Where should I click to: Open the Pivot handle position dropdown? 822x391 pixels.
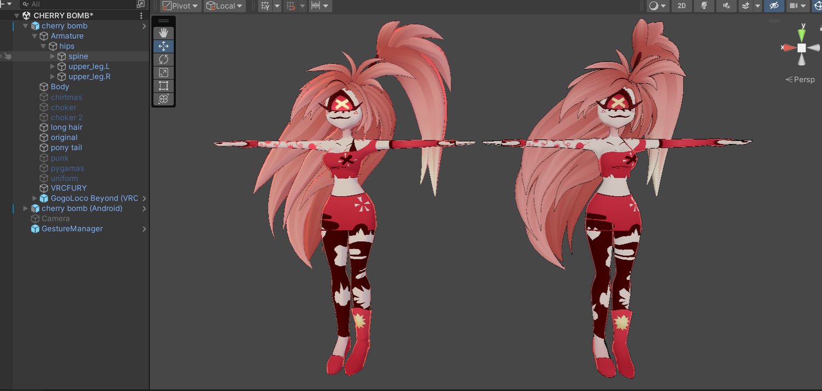tap(180, 6)
